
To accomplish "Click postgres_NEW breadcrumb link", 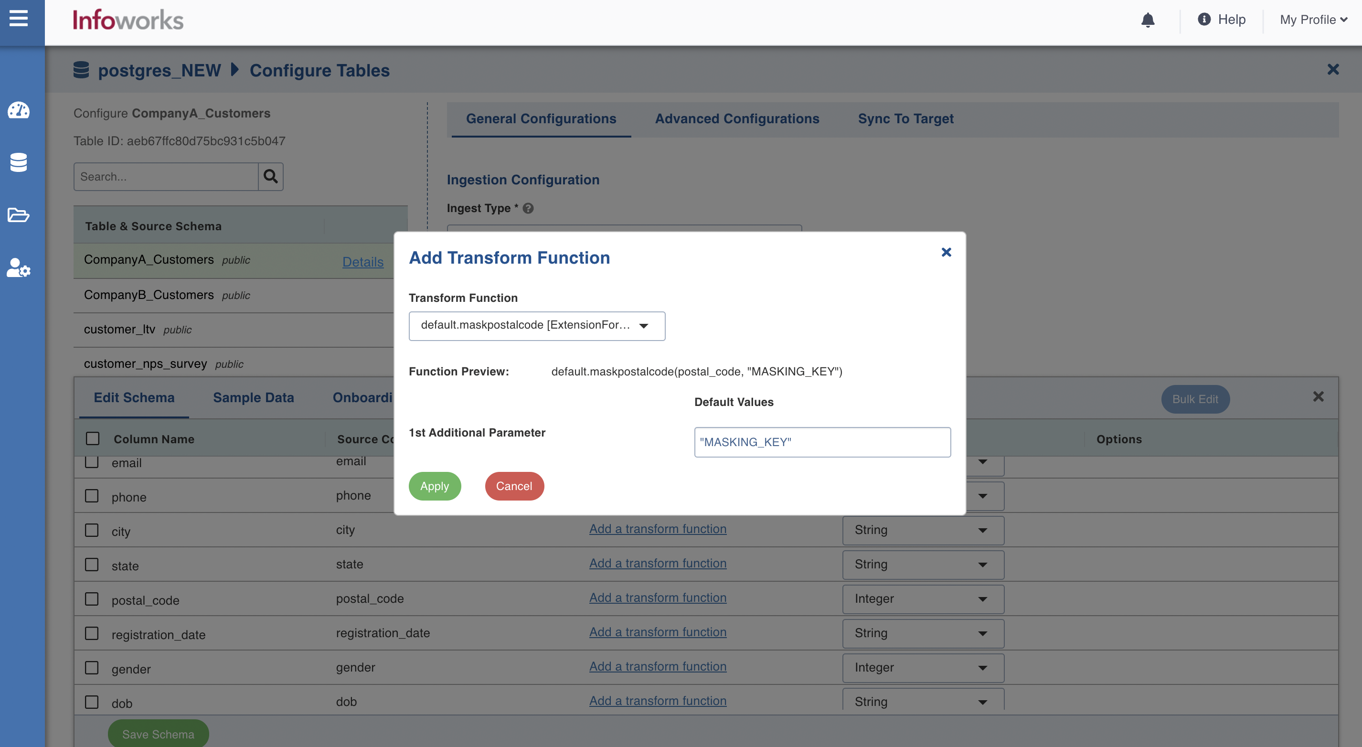I will click(159, 70).
